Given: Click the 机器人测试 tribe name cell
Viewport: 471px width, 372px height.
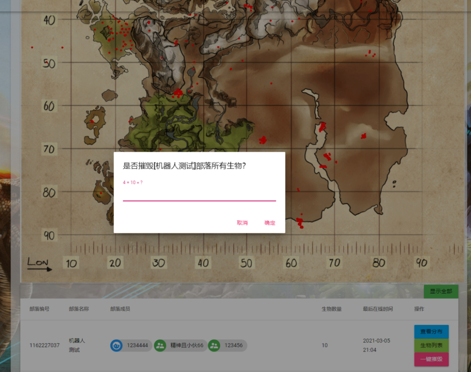Looking at the screenshot, I should (x=77, y=345).
